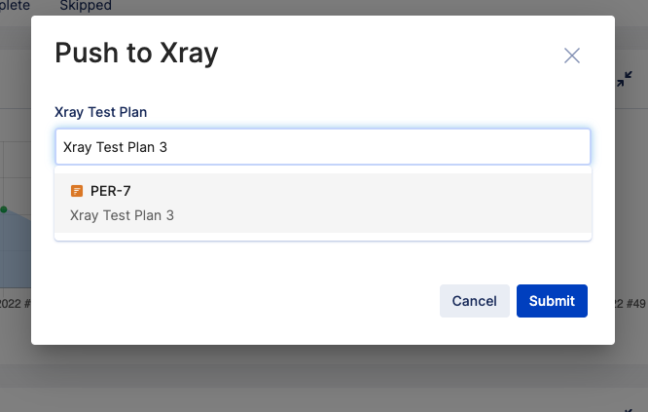Click the "#49" chart axis label
The image size is (648, 412).
[633, 304]
